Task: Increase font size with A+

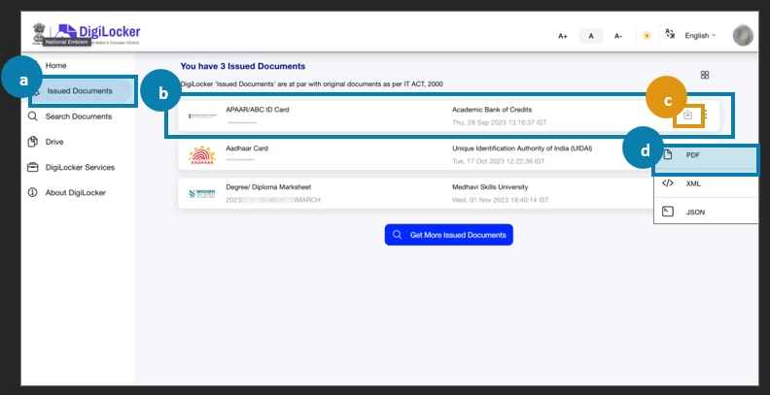Action: coord(563,36)
